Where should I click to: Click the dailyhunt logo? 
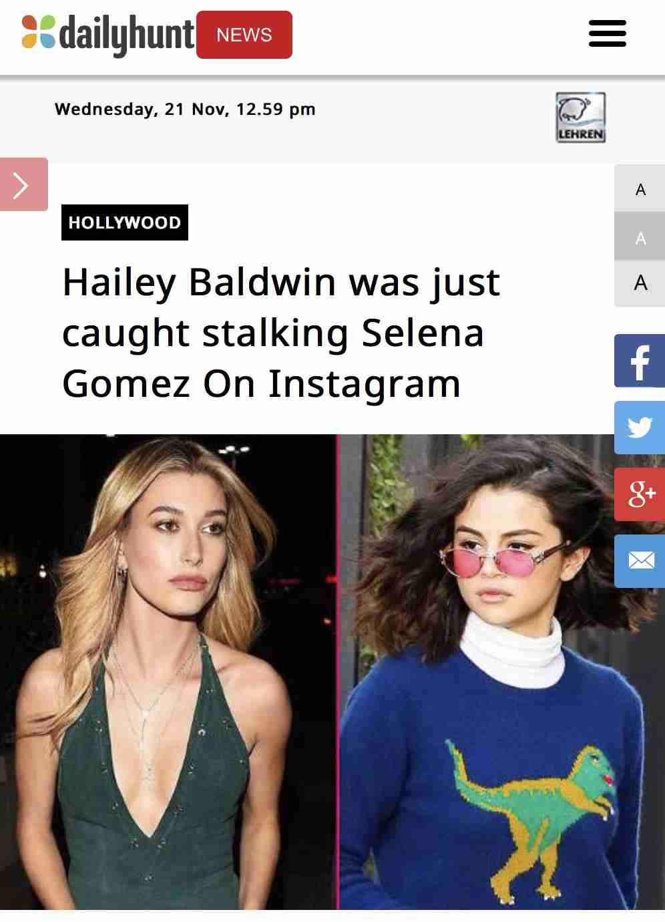click(x=108, y=34)
